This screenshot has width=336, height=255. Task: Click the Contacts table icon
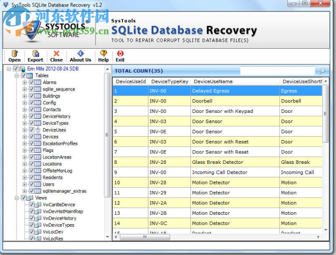tap(38, 110)
